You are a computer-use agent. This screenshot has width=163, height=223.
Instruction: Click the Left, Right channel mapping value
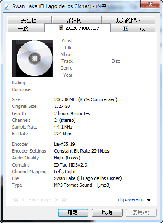(65, 172)
